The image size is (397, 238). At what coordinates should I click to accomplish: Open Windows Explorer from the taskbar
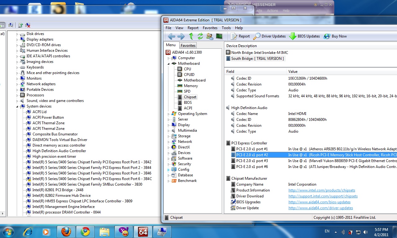(105, 231)
